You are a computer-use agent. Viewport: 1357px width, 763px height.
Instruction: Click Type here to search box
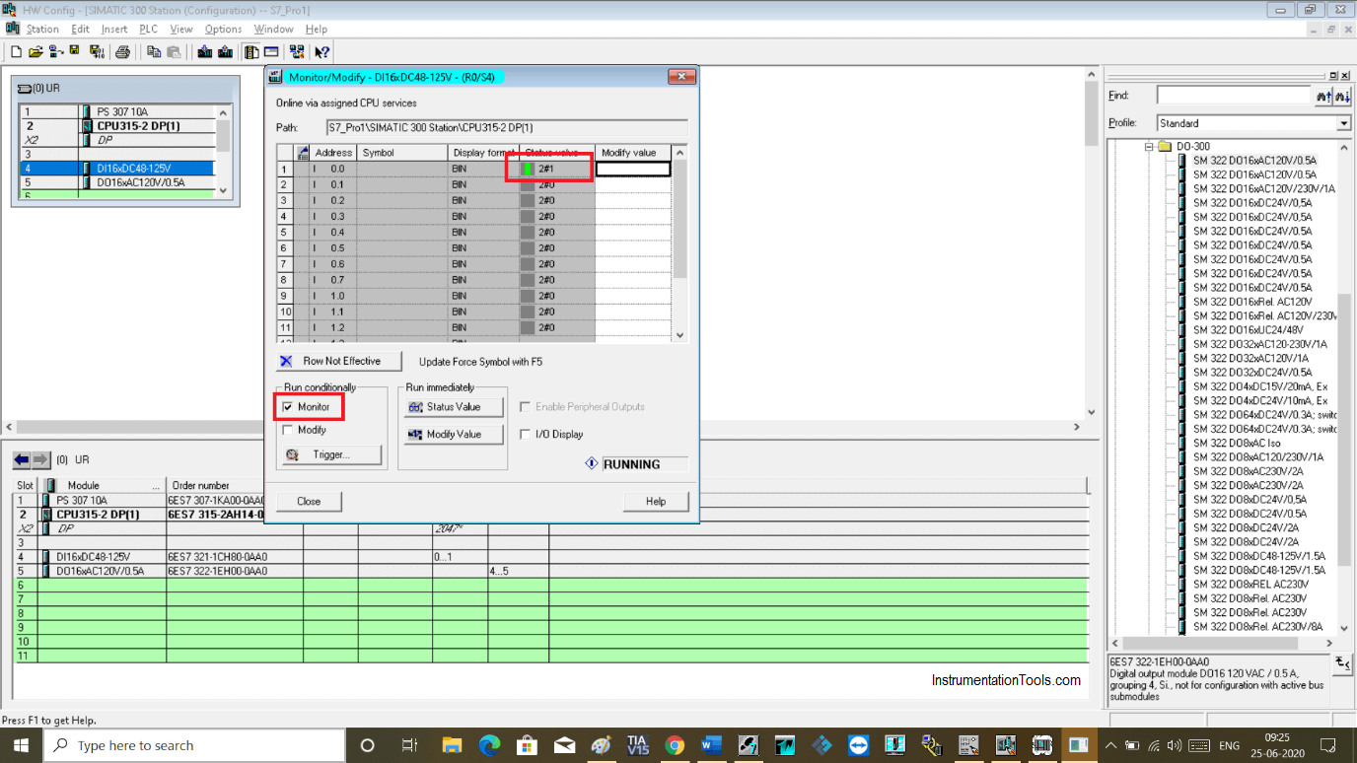coord(195,745)
